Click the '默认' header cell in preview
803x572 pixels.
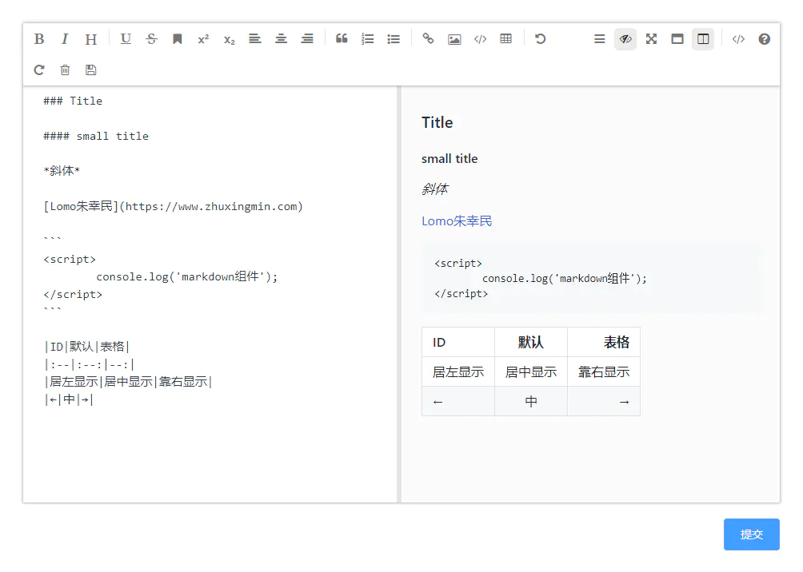530,342
